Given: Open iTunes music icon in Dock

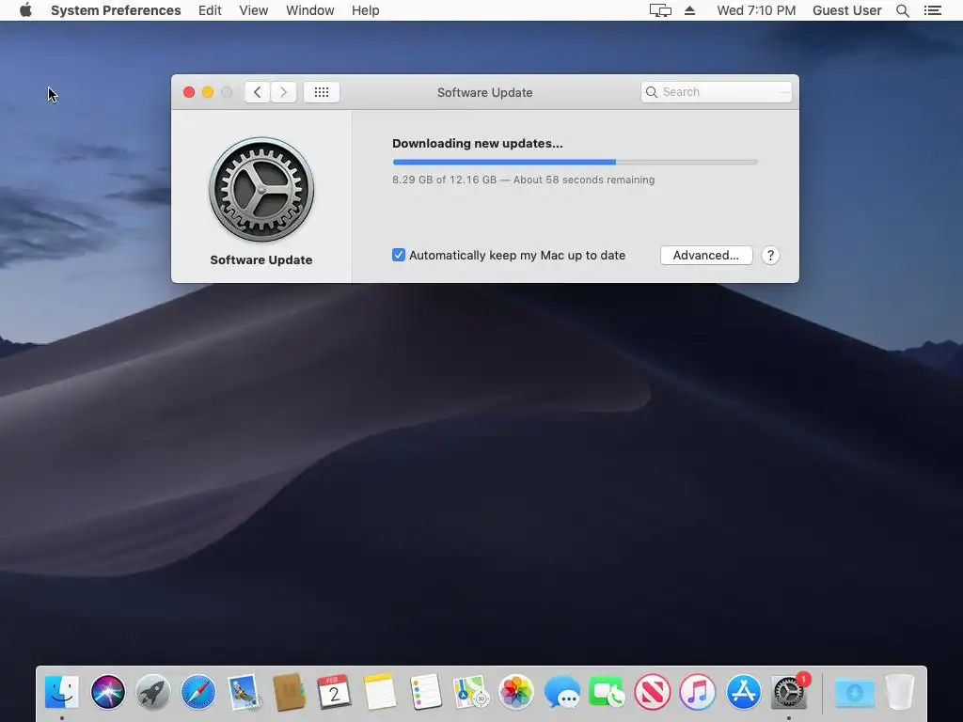Looking at the screenshot, I should [x=698, y=692].
